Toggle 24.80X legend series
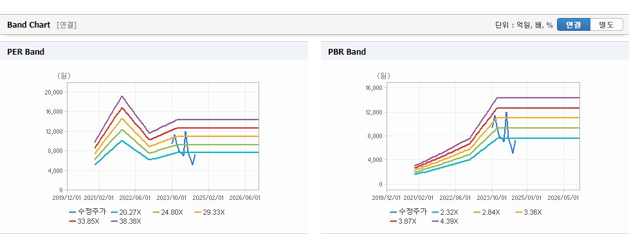629x234 pixels. [168, 212]
